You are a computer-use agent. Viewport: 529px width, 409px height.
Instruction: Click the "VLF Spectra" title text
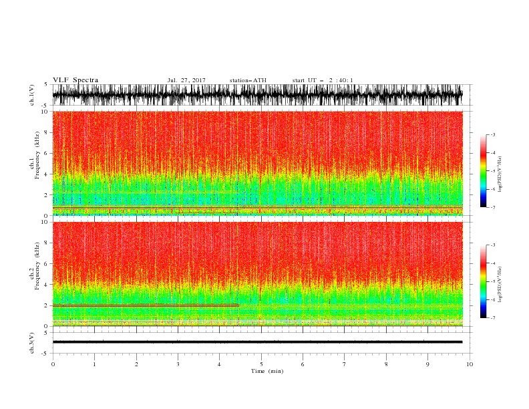click(x=75, y=80)
